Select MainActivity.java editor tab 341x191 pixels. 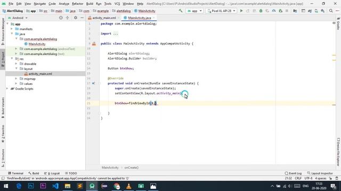pyautogui.click(x=139, y=18)
